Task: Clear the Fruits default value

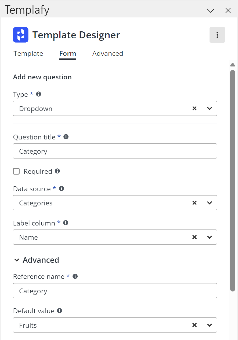Action: (194, 325)
